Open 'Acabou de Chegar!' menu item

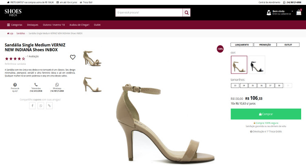click(x=79, y=25)
